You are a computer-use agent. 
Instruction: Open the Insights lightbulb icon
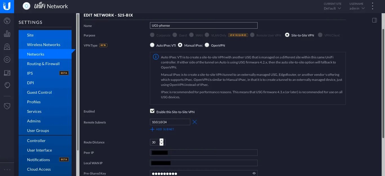[x=7, y=85]
